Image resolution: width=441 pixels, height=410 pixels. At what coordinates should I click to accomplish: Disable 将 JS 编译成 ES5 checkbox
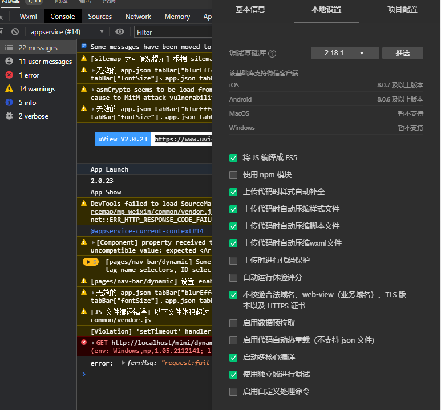pyautogui.click(x=233, y=158)
